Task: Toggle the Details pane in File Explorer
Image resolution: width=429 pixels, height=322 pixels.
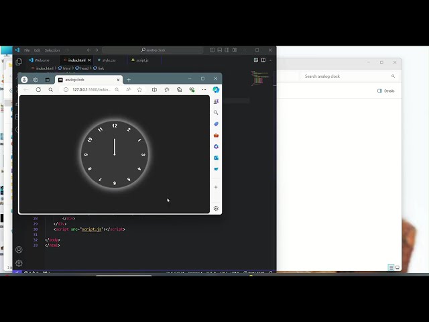Action: (x=386, y=91)
